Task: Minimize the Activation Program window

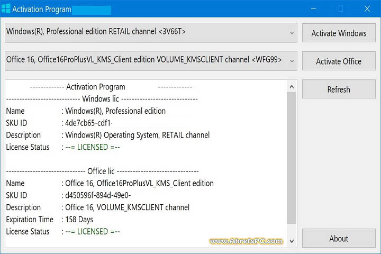Action: [314, 9]
